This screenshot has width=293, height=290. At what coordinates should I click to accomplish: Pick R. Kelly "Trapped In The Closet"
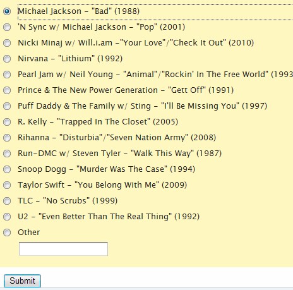pos(7,122)
